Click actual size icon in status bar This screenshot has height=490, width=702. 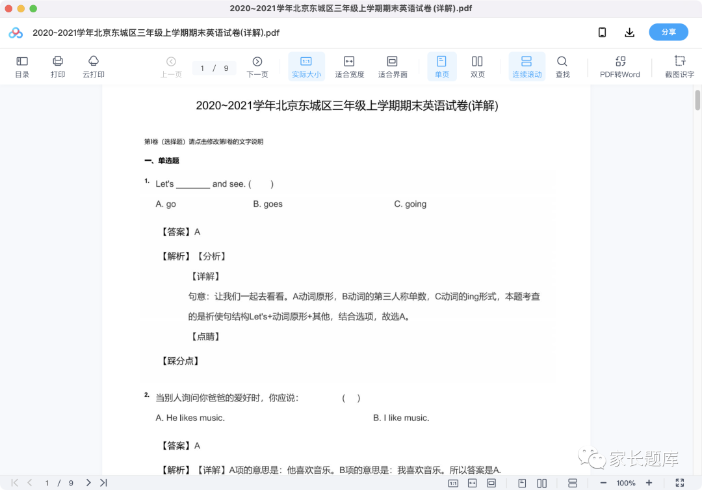coord(453,483)
